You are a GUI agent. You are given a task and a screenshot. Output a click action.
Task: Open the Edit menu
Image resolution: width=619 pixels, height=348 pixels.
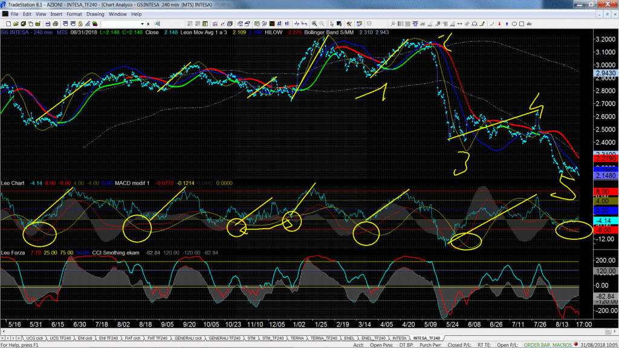27,14
